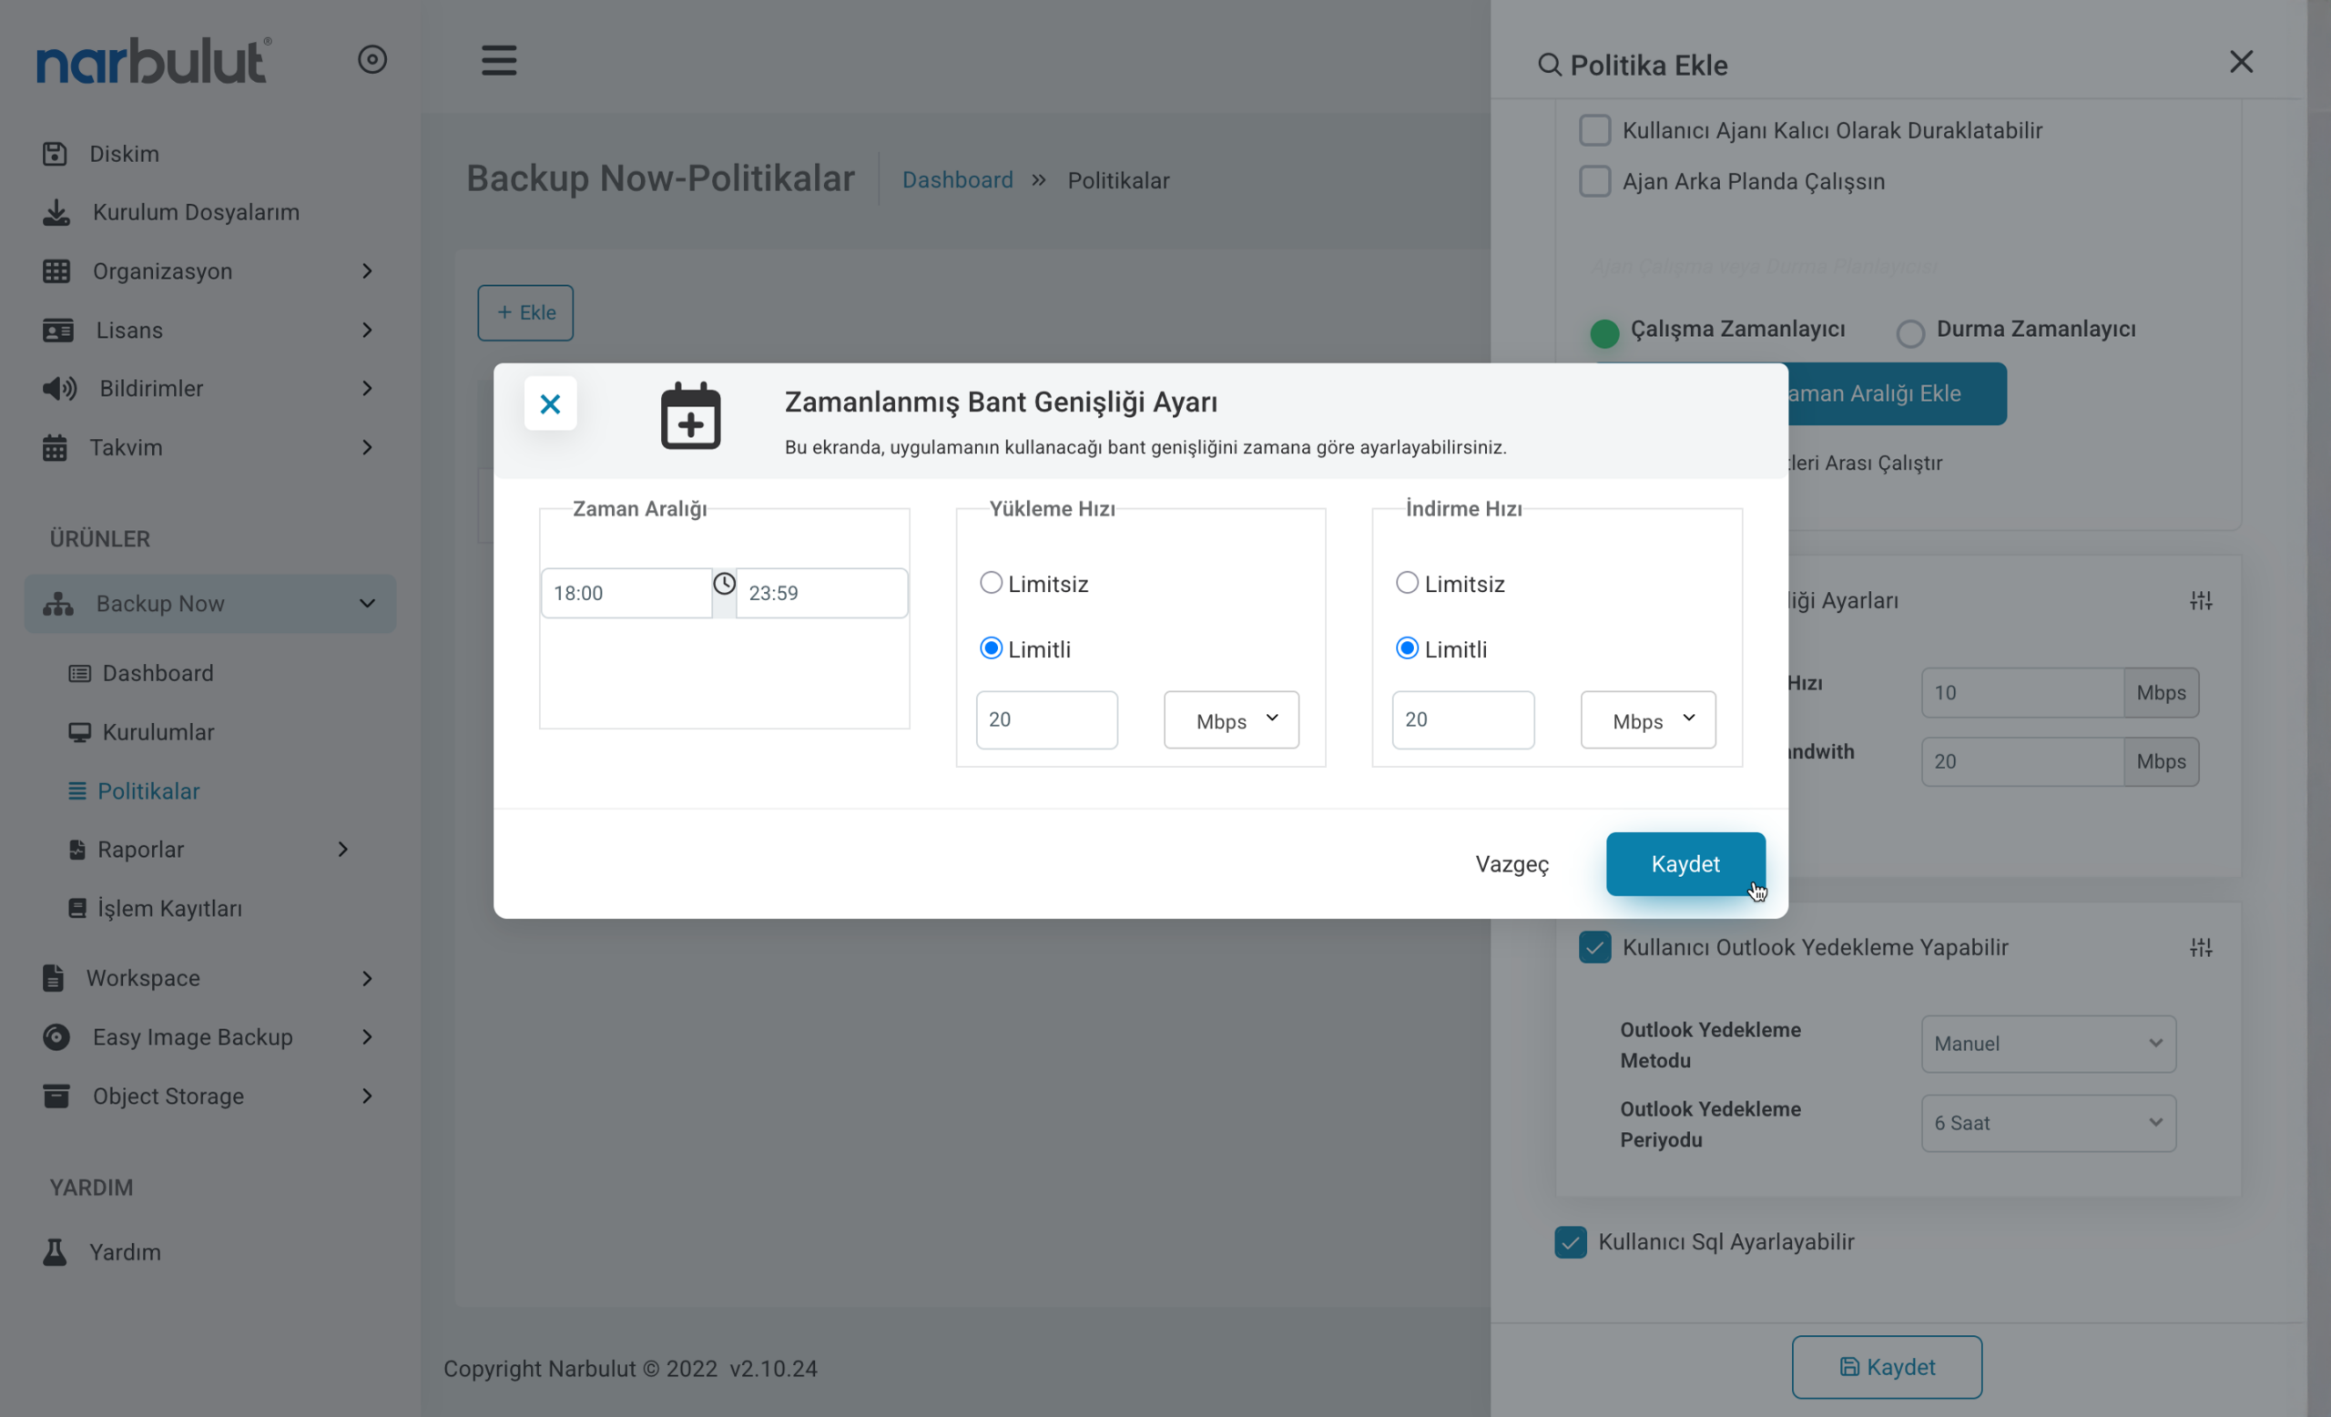Expand the Bildirimler menu chevron
Screen dimensions: 2331x1417
tap(367, 389)
